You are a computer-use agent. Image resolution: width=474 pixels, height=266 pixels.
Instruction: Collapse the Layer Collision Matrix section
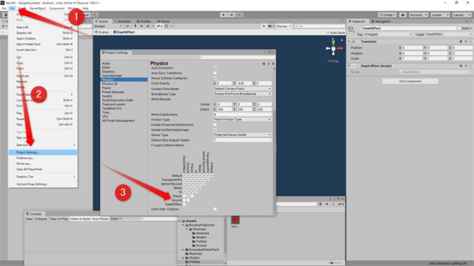tap(152, 144)
